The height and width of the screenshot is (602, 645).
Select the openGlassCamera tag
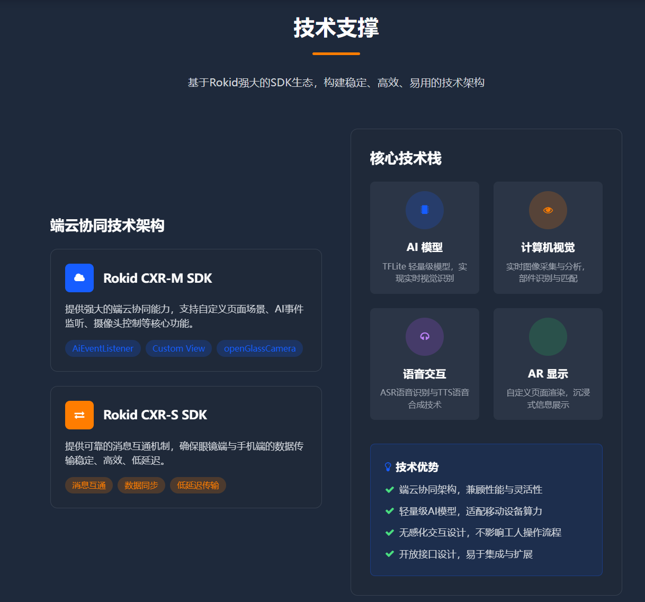pyautogui.click(x=259, y=348)
